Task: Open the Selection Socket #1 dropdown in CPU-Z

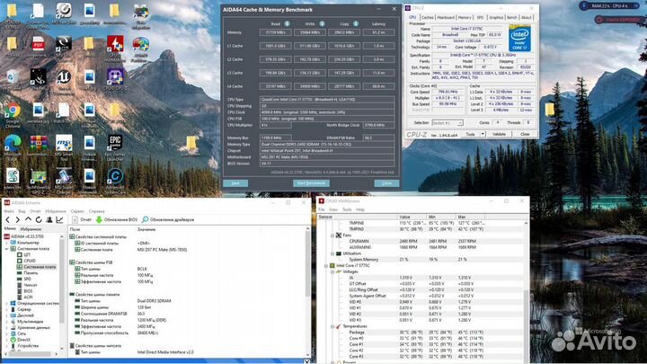Action: (448, 123)
